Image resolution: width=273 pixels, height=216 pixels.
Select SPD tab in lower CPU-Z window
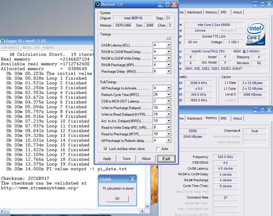[x=223, y=119]
